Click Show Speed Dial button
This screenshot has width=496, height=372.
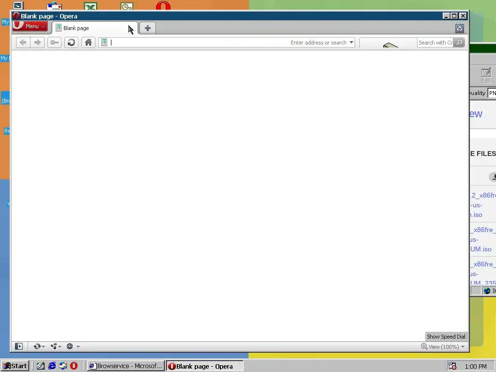tap(446, 337)
